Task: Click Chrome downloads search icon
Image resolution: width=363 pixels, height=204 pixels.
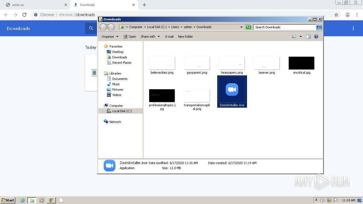Action: [x=91, y=28]
